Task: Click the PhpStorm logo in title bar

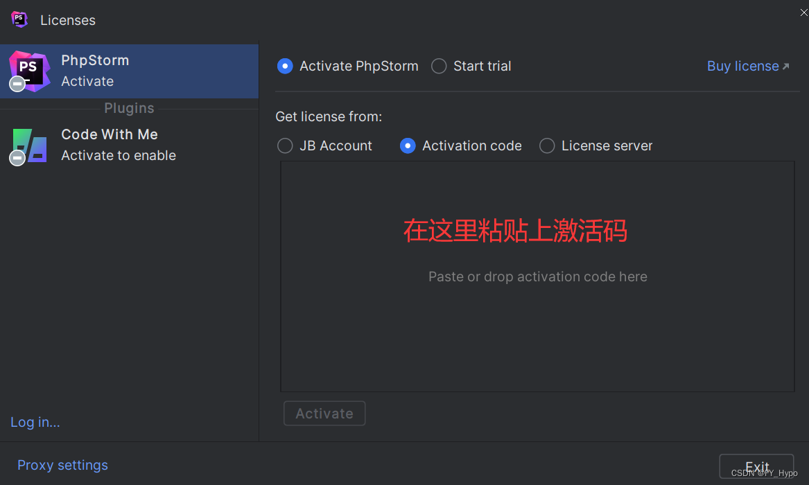Action: coord(19,19)
